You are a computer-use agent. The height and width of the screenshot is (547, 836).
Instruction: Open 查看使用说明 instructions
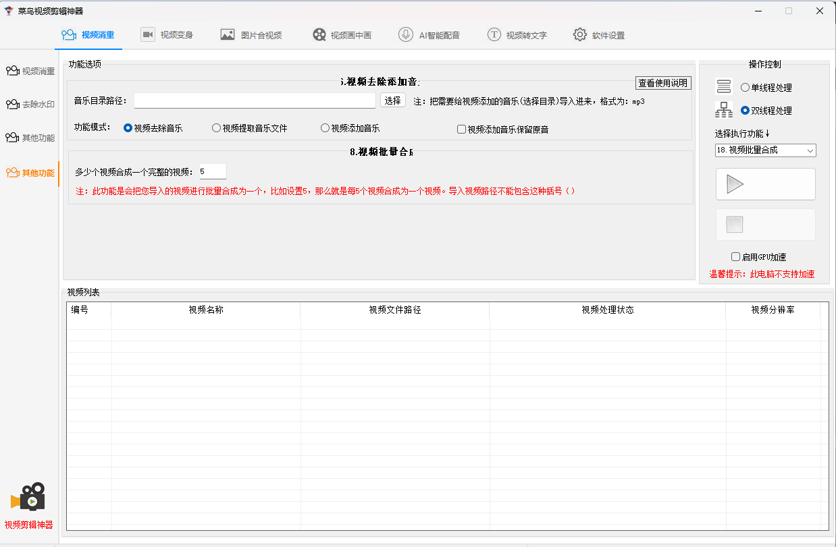[663, 83]
